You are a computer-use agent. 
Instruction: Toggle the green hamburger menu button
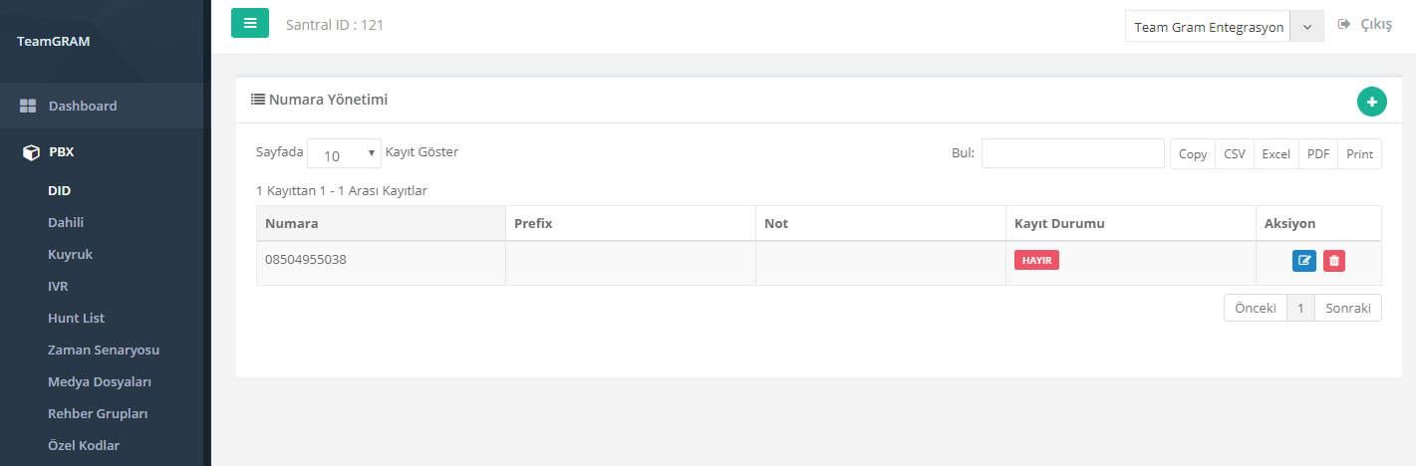click(250, 23)
